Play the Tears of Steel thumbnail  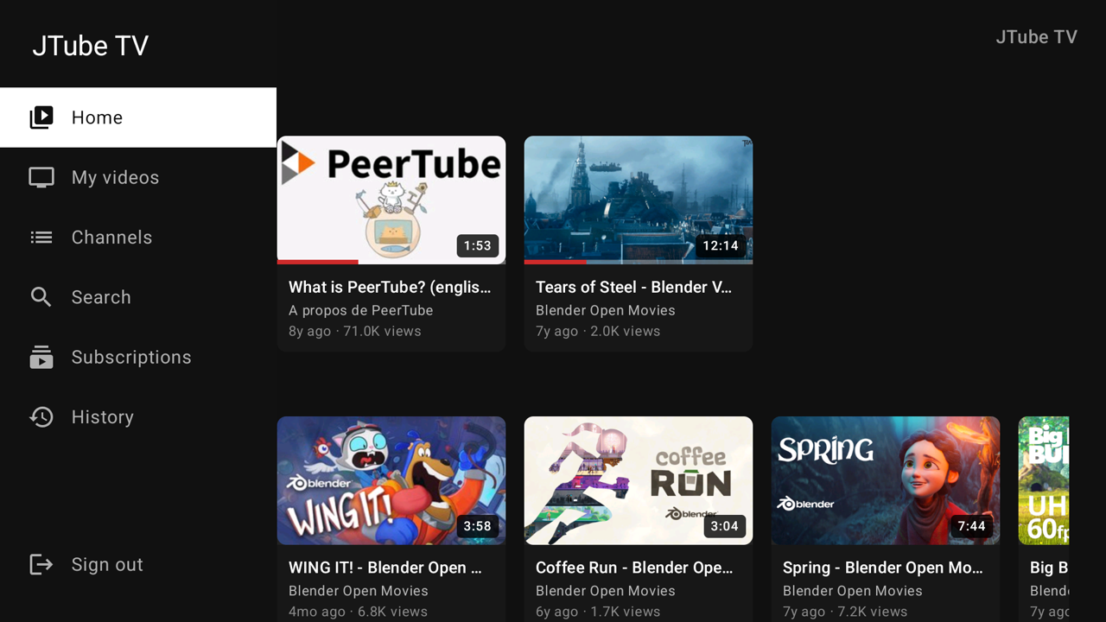[639, 200]
